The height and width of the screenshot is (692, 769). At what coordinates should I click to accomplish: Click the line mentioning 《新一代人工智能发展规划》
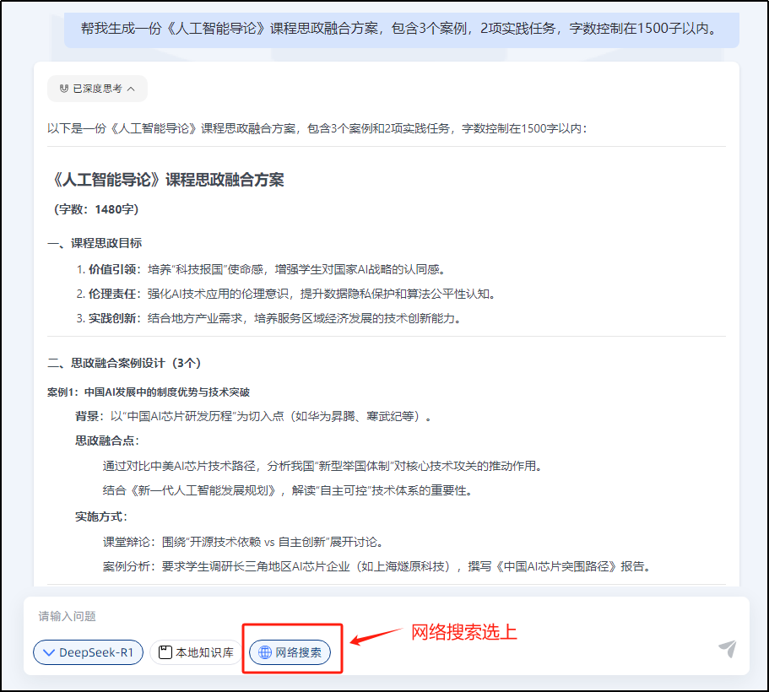click(x=288, y=490)
